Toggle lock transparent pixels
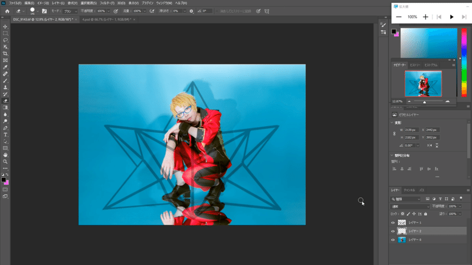The width and height of the screenshot is (472, 265). 402,214
